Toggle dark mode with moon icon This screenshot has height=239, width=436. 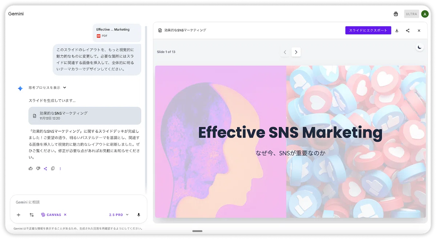point(420,47)
